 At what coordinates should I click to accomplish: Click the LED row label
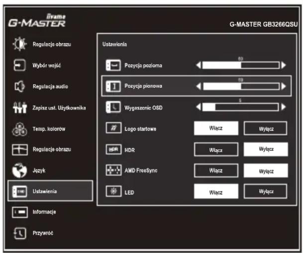coord(129,192)
